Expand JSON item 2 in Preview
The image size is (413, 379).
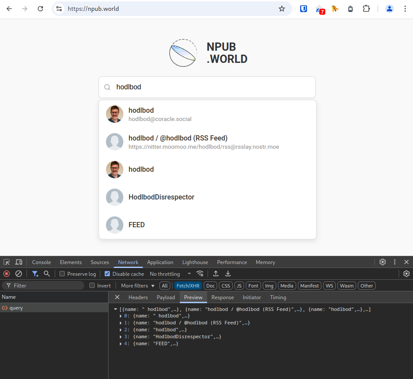pos(121,330)
